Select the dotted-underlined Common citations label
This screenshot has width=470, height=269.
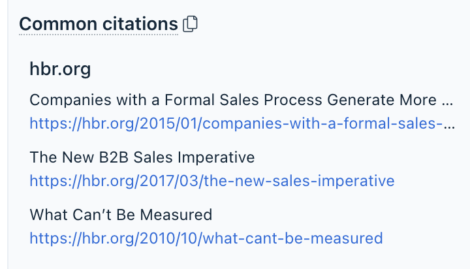98,24
